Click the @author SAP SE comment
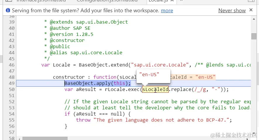This screenshot has height=140, width=259. [x=70, y=28]
